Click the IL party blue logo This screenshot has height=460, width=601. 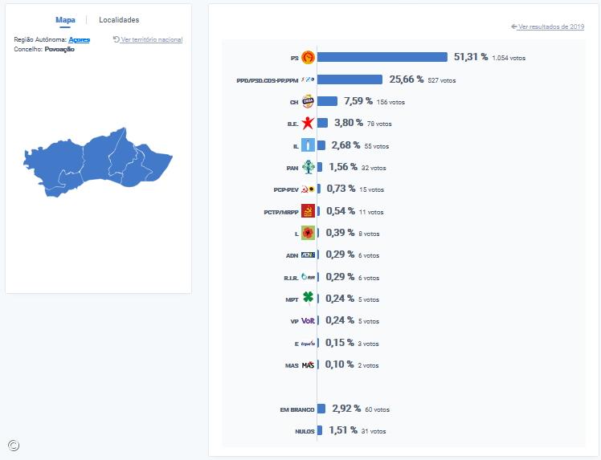click(307, 145)
